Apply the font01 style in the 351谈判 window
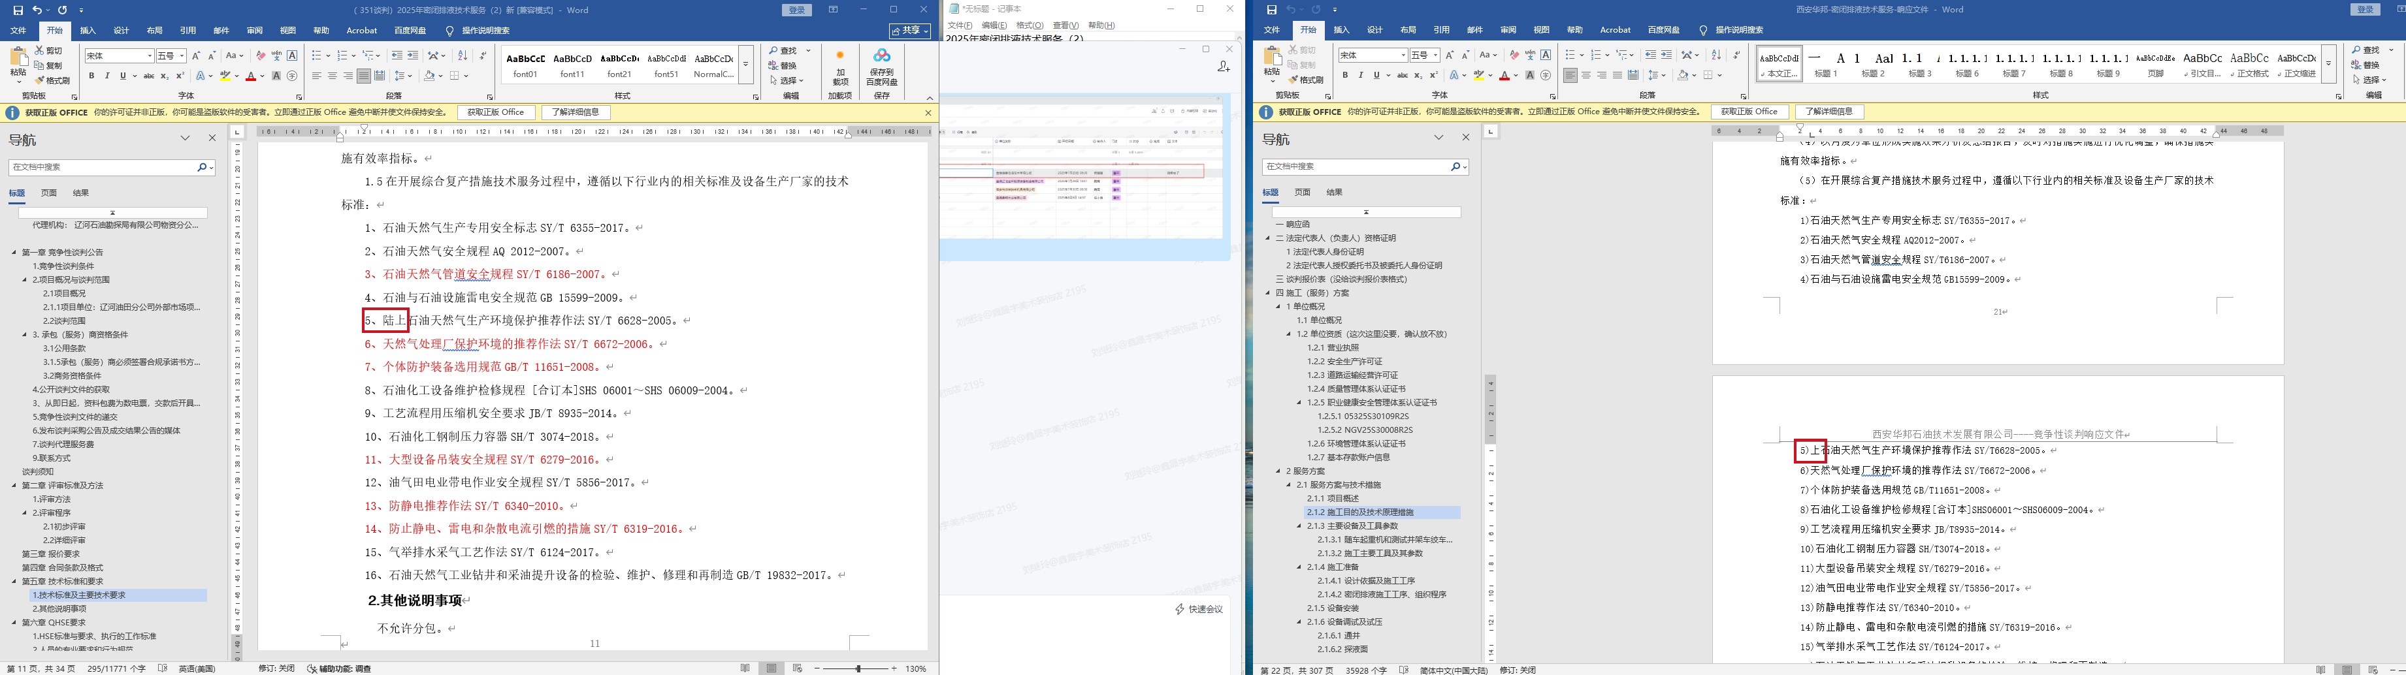This screenshot has width=2406, height=675. pyautogui.click(x=526, y=65)
